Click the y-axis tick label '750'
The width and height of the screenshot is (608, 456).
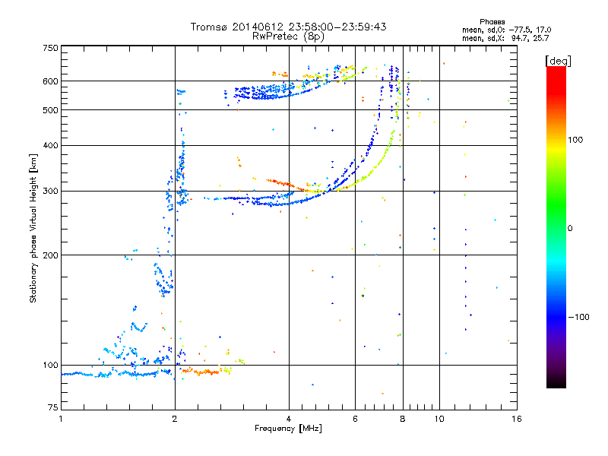click(x=50, y=48)
